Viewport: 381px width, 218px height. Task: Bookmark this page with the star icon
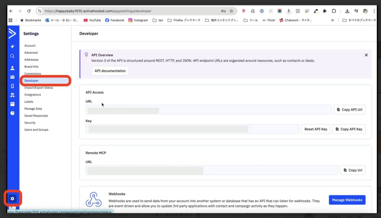click(231, 11)
